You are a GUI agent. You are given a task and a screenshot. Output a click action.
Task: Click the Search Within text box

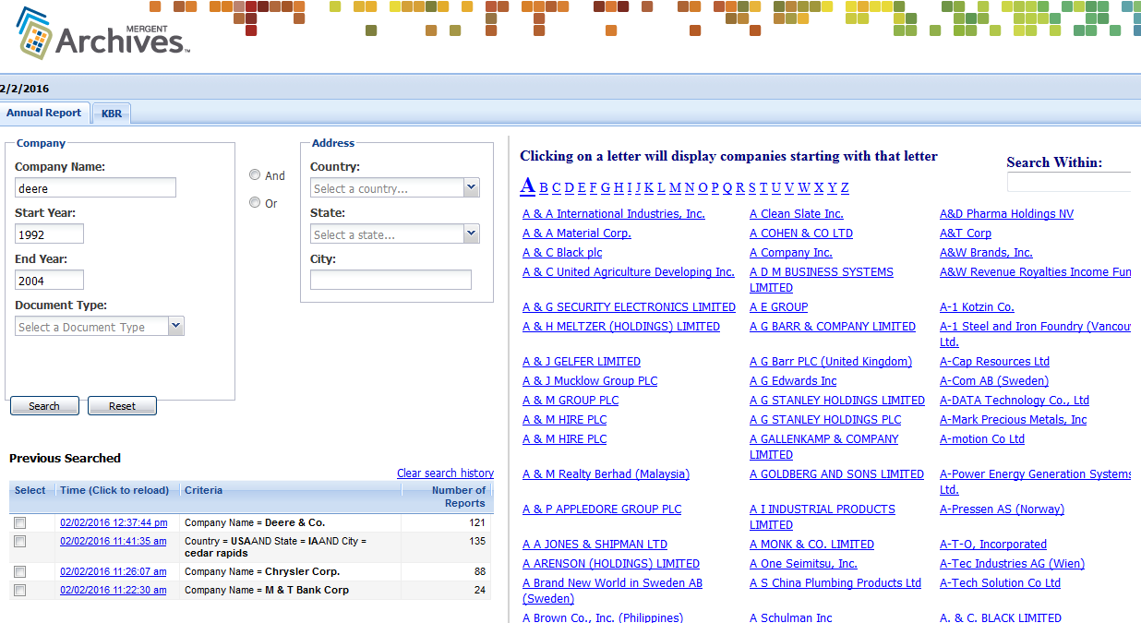(1069, 182)
